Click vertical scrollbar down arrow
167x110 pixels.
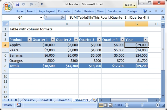[163, 96]
